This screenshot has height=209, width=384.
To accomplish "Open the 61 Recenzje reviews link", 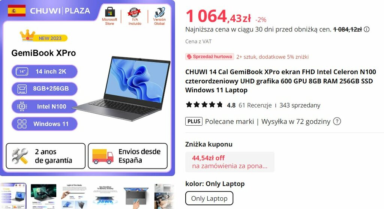I will (255, 105).
